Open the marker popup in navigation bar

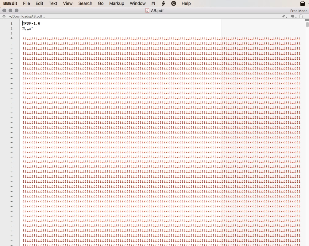[284, 16]
